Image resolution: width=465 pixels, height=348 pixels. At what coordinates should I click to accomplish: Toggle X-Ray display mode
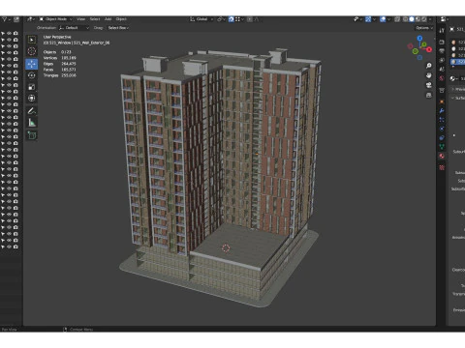pos(397,19)
